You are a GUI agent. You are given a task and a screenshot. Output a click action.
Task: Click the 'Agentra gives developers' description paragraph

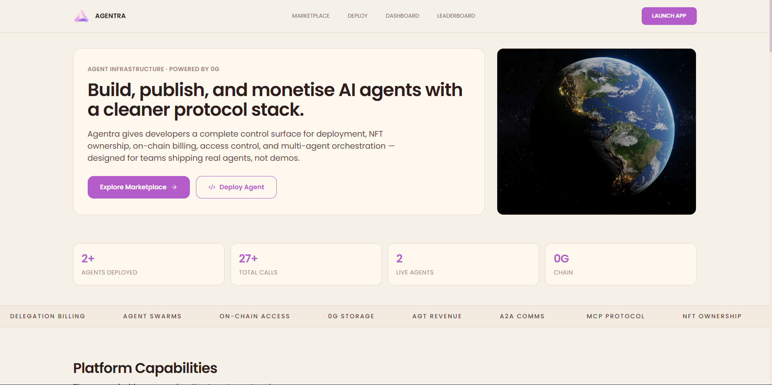point(241,146)
